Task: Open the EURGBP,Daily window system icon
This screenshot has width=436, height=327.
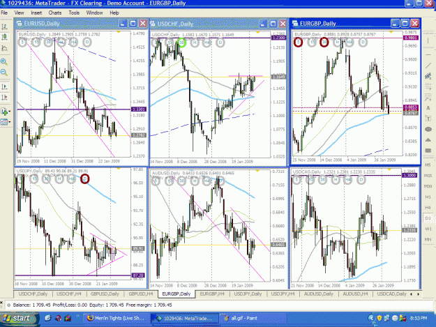Action: point(295,24)
